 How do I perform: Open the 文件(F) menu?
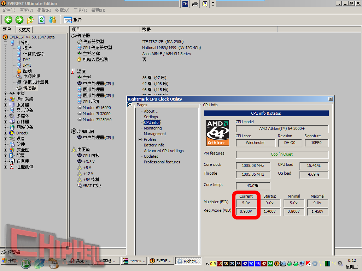coord(9,10)
